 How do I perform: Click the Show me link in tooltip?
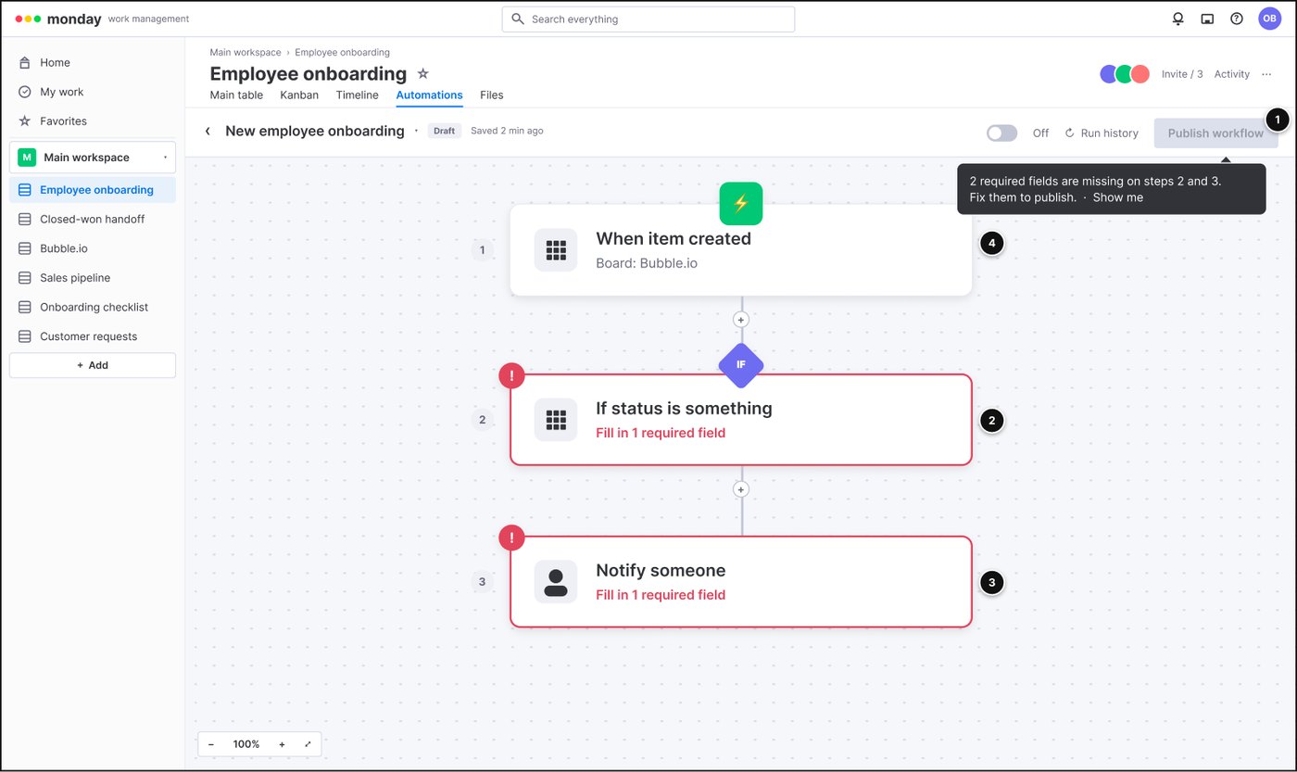pyautogui.click(x=1118, y=197)
